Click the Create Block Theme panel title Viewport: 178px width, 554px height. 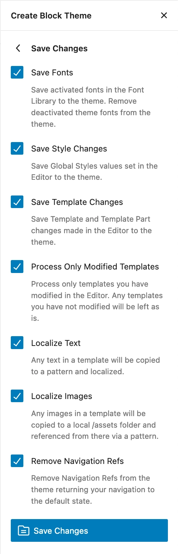[x=51, y=15]
